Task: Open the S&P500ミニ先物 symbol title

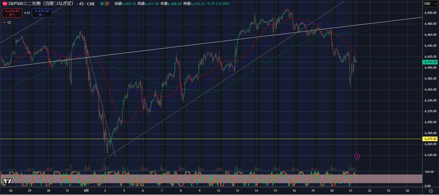Action: pos(41,4)
